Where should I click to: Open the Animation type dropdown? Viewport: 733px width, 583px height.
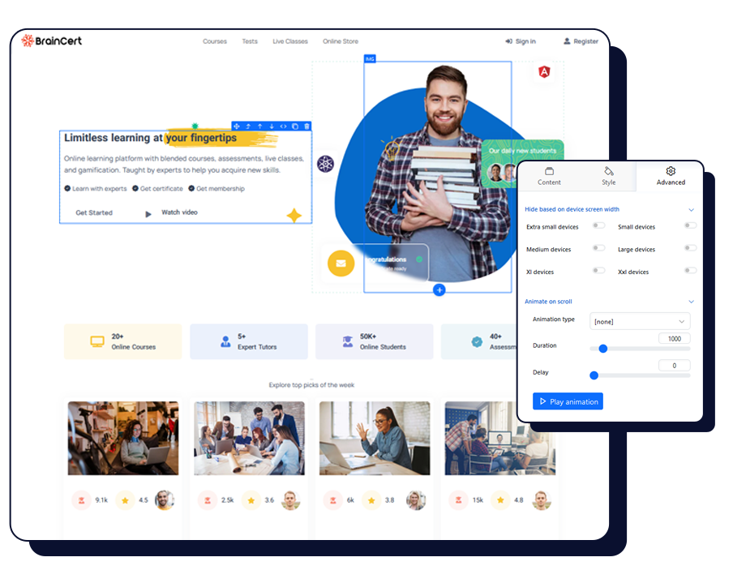tap(640, 321)
